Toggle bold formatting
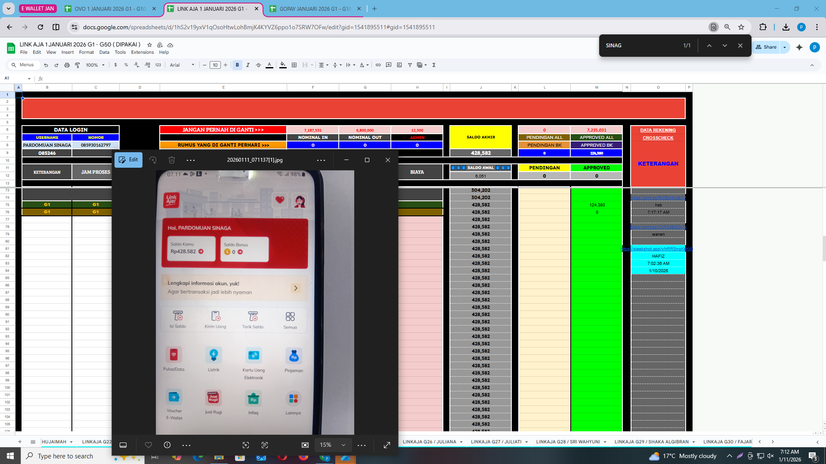 coord(237,65)
